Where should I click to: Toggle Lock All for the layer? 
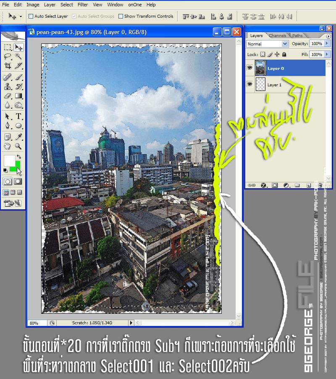click(284, 54)
